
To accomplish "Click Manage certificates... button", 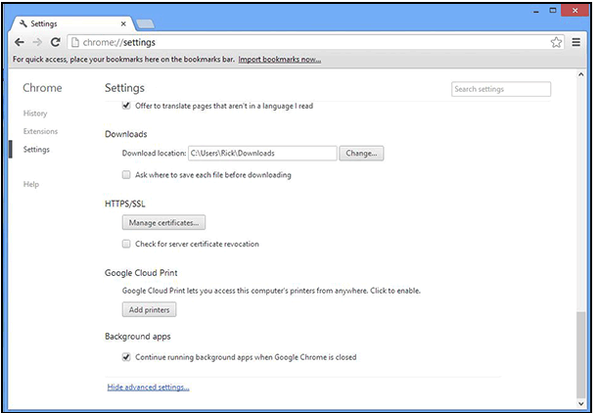I will (163, 223).
